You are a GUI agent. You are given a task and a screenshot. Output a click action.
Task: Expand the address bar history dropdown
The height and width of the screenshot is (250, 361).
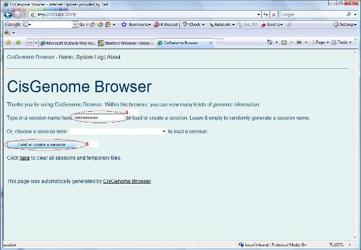click(x=259, y=15)
